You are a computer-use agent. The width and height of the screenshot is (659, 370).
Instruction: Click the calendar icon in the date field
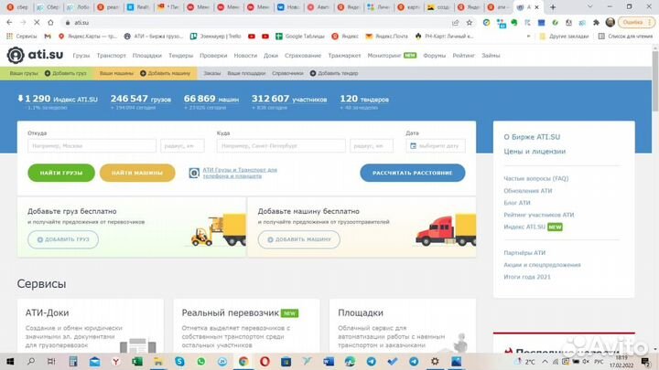[x=413, y=145]
